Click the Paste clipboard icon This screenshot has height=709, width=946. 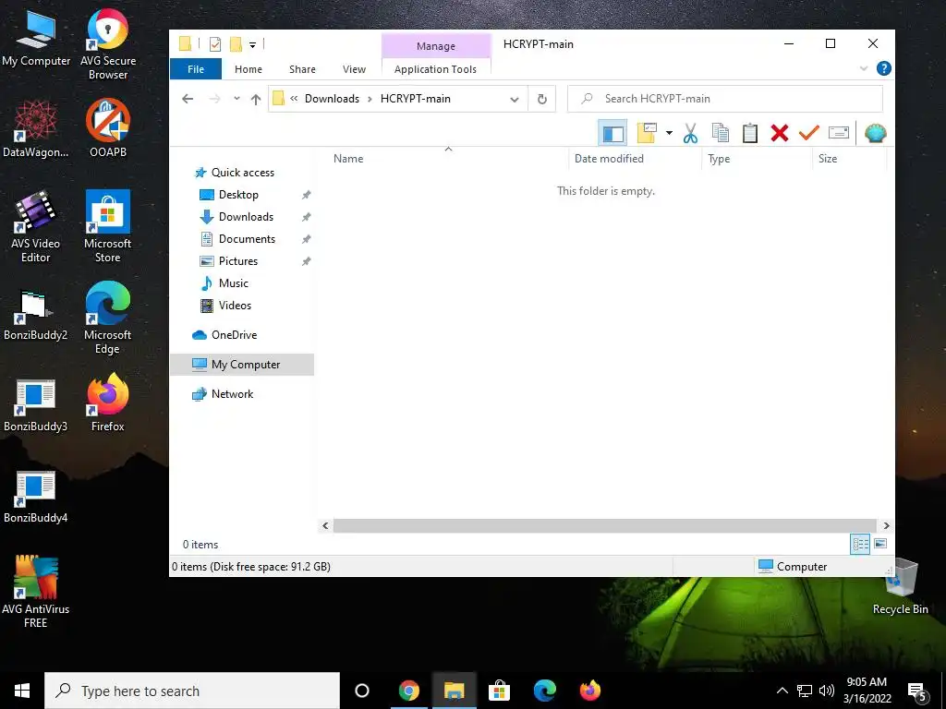pyautogui.click(x=750, y=133)
